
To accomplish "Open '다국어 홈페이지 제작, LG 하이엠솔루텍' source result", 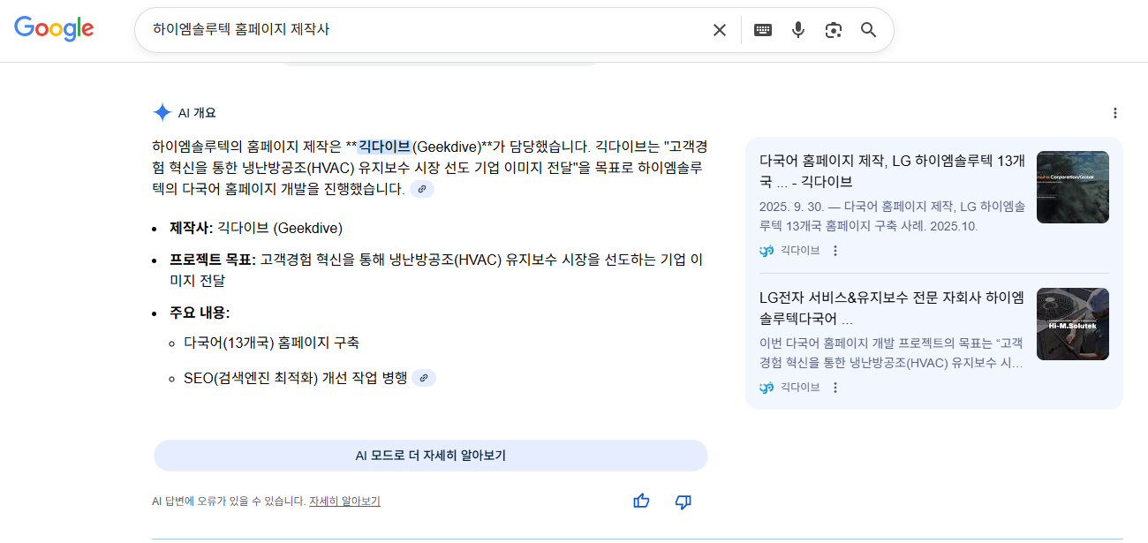I will [x=891, y=171].
